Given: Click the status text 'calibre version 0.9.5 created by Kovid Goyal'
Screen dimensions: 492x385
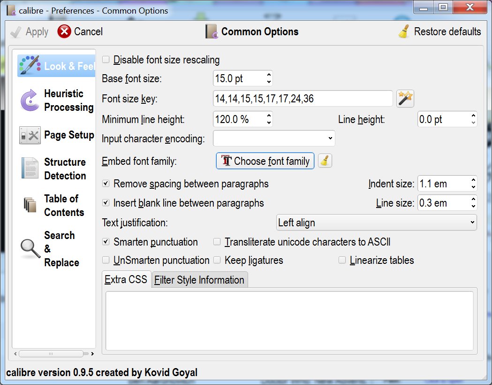Looking at the screenshot, I should click(x=102, y=372).
